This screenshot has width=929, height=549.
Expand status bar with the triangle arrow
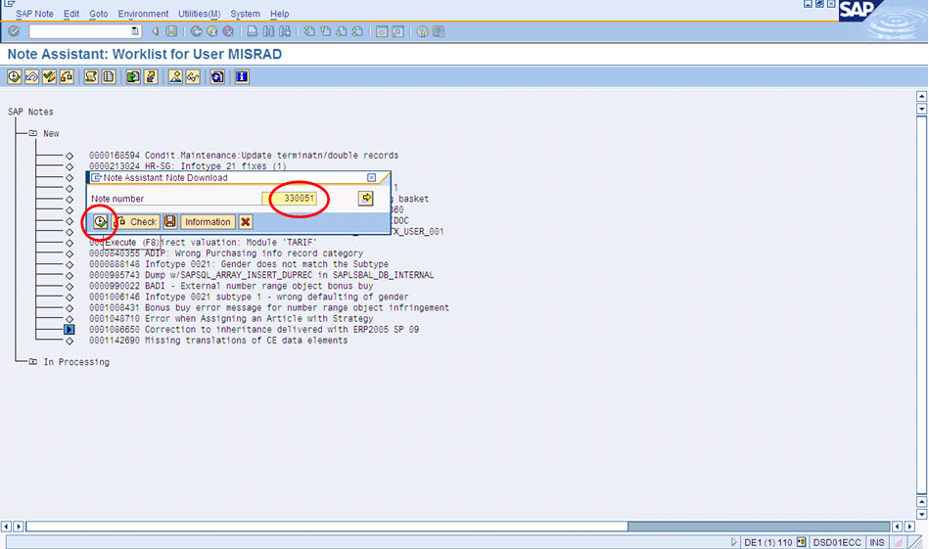point(733,542)
